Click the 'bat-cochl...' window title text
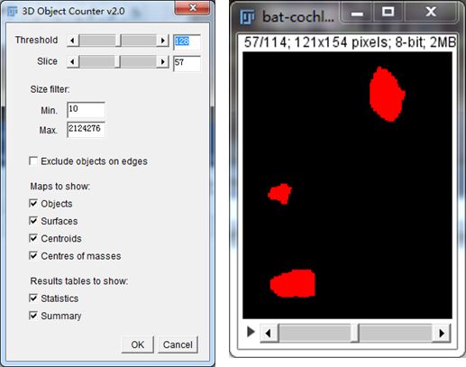Screen dimensions: 466x367 pos(298,17)
